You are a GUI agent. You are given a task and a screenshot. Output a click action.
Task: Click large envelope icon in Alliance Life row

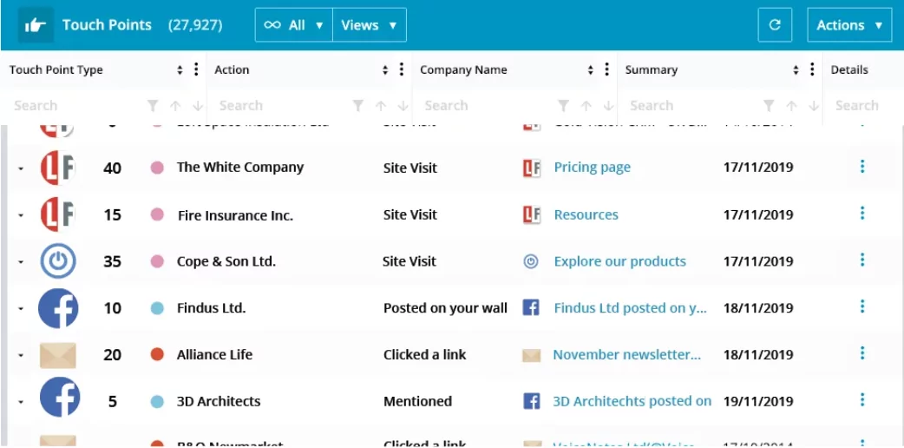tap(57, 355)
